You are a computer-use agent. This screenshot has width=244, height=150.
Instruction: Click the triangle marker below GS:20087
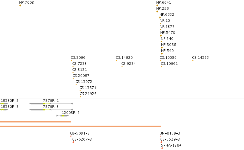point(73,79)
